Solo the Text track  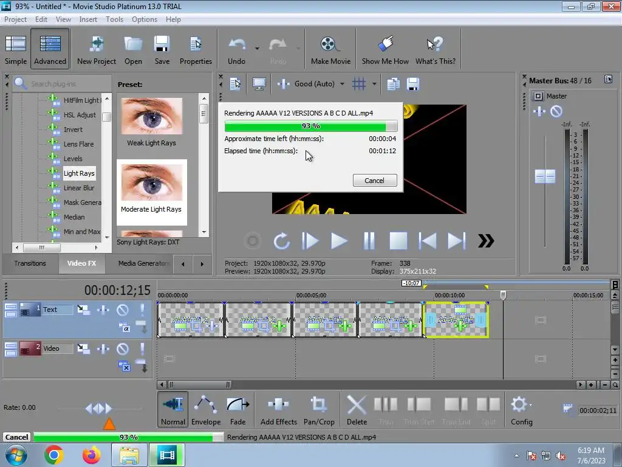[142, 310]
